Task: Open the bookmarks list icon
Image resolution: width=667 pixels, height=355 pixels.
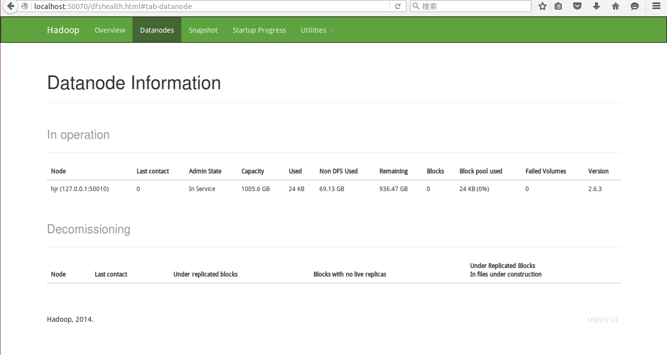Action: tap(558, 7)
